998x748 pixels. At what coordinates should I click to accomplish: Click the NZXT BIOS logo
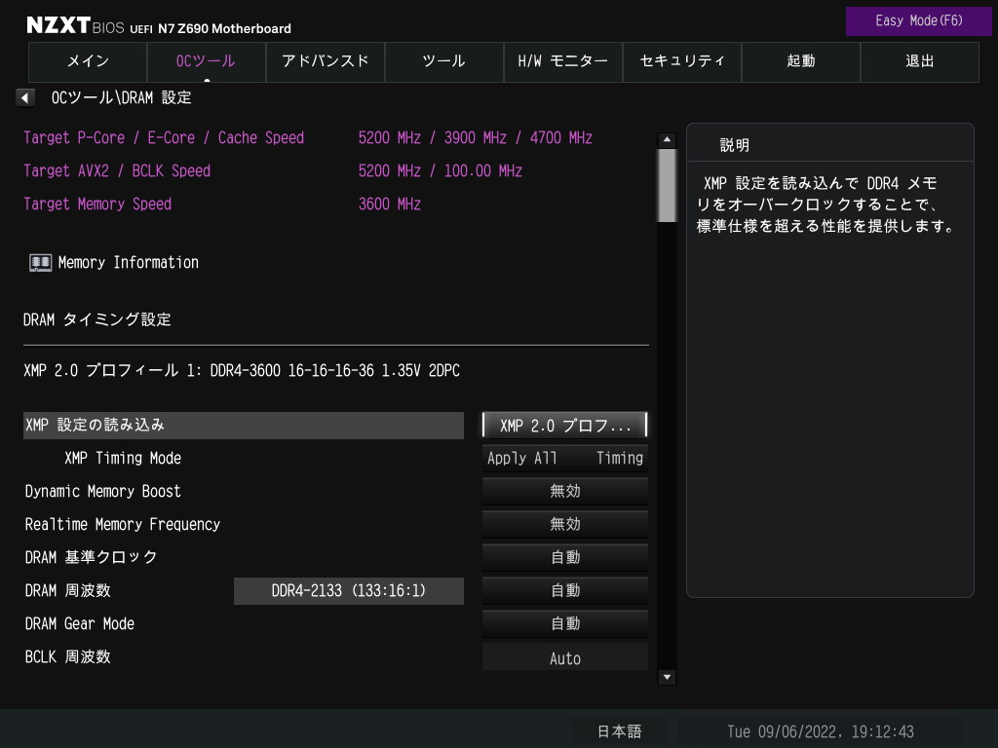75,25
